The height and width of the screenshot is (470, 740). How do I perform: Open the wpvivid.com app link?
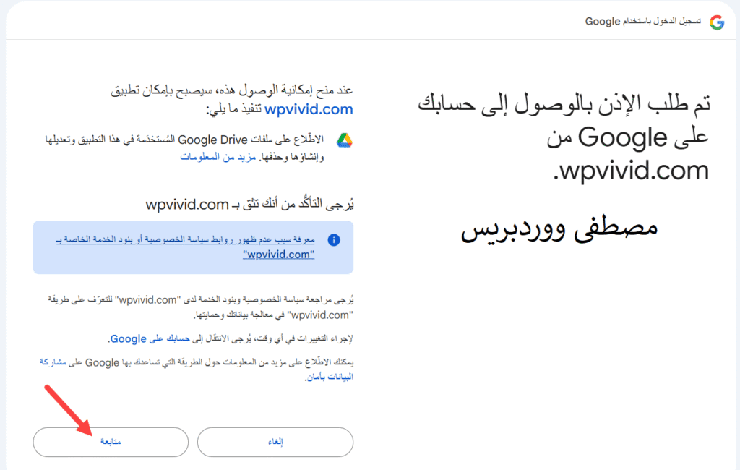tap(308, 109)
